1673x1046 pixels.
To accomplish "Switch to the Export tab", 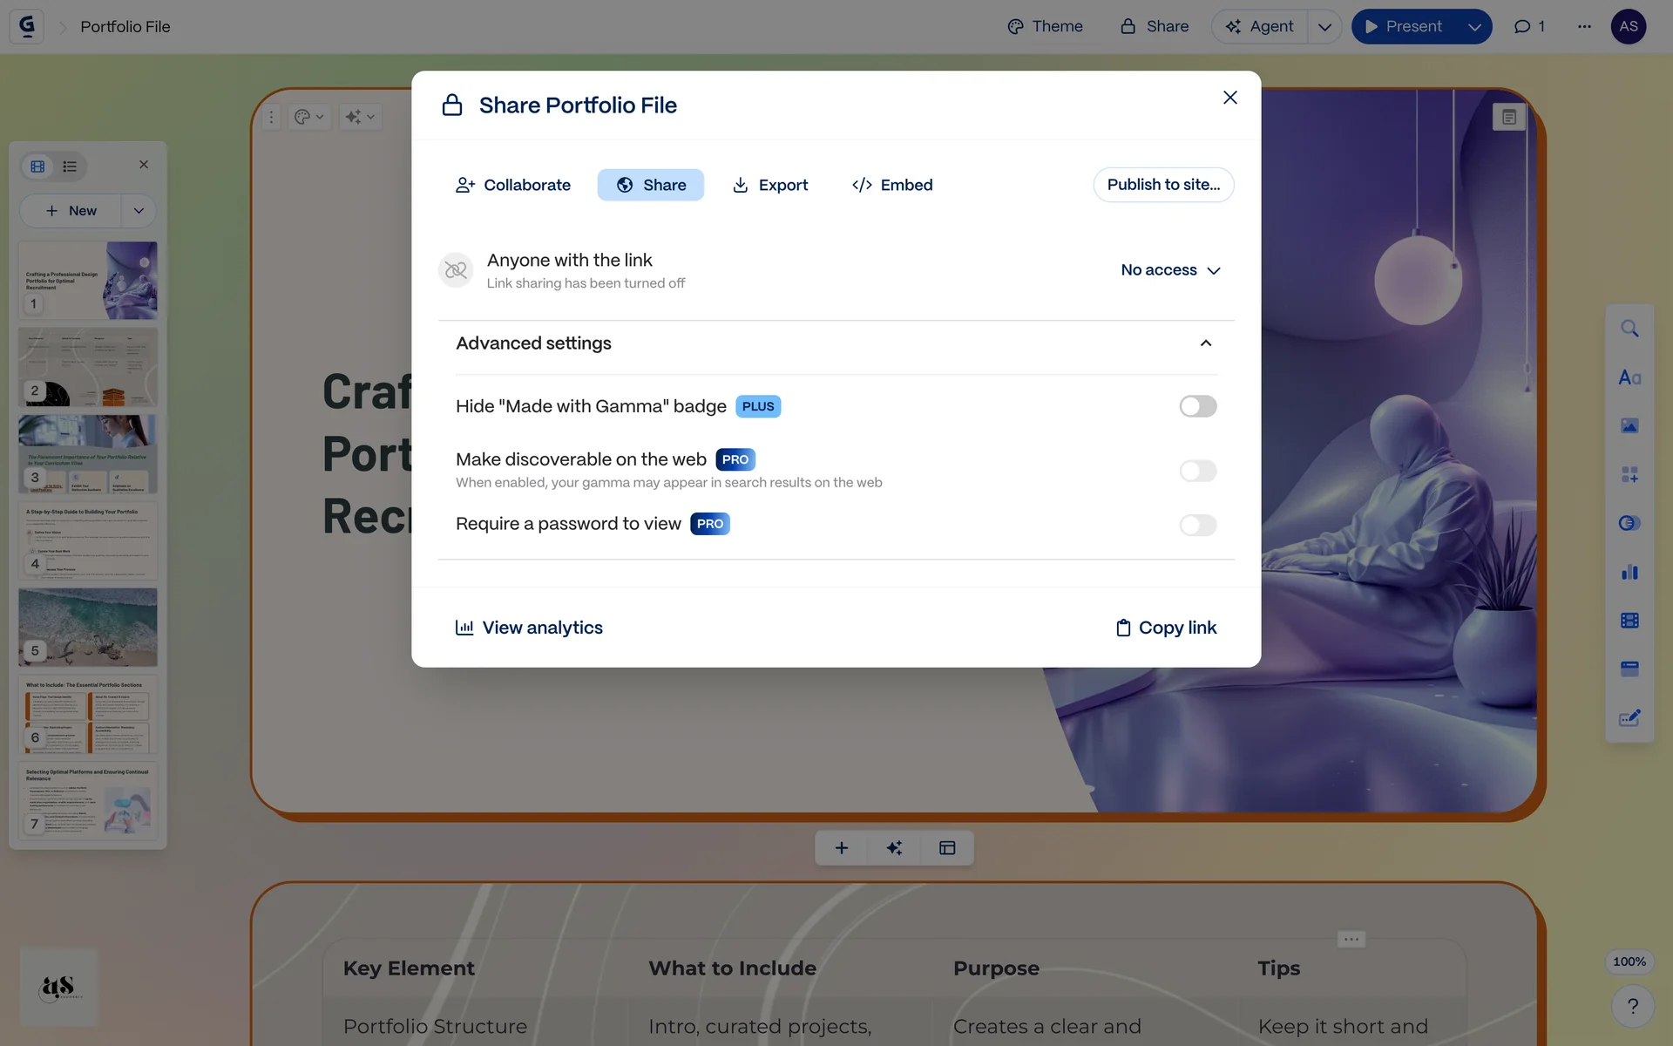I will [x=770, y=185].
